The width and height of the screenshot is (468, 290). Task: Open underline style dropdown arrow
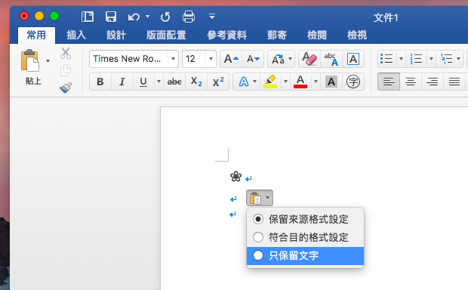pos(159,82)
